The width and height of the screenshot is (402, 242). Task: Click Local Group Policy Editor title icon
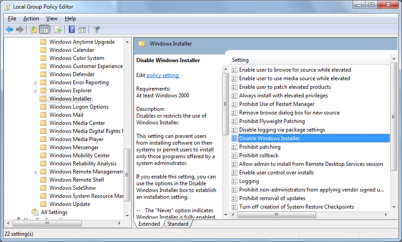7,7
